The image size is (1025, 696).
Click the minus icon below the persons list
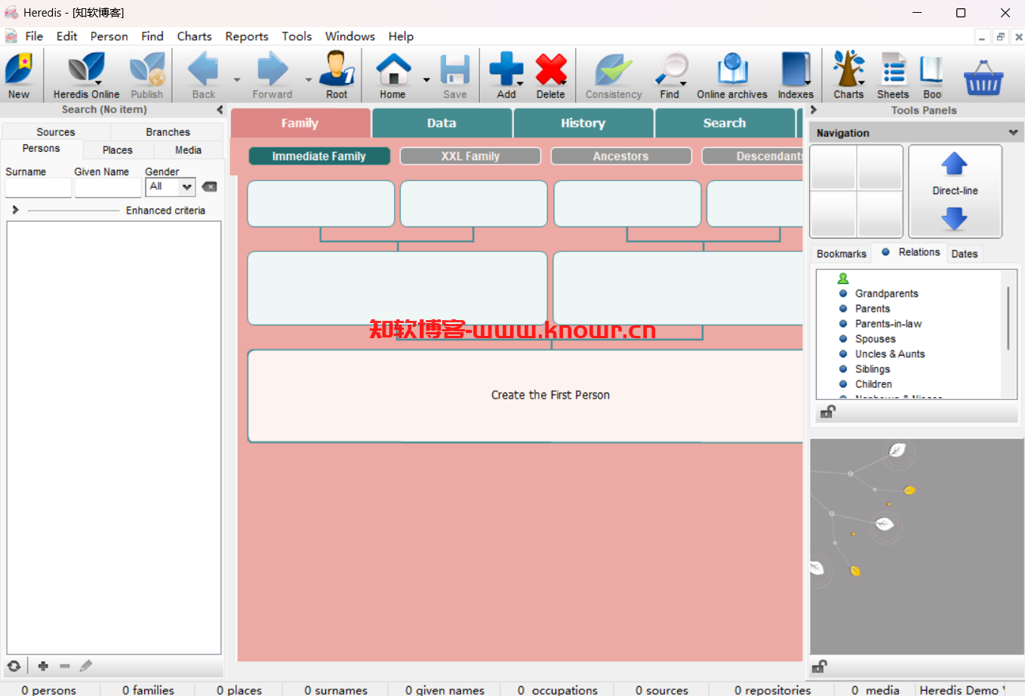point(65,666)
